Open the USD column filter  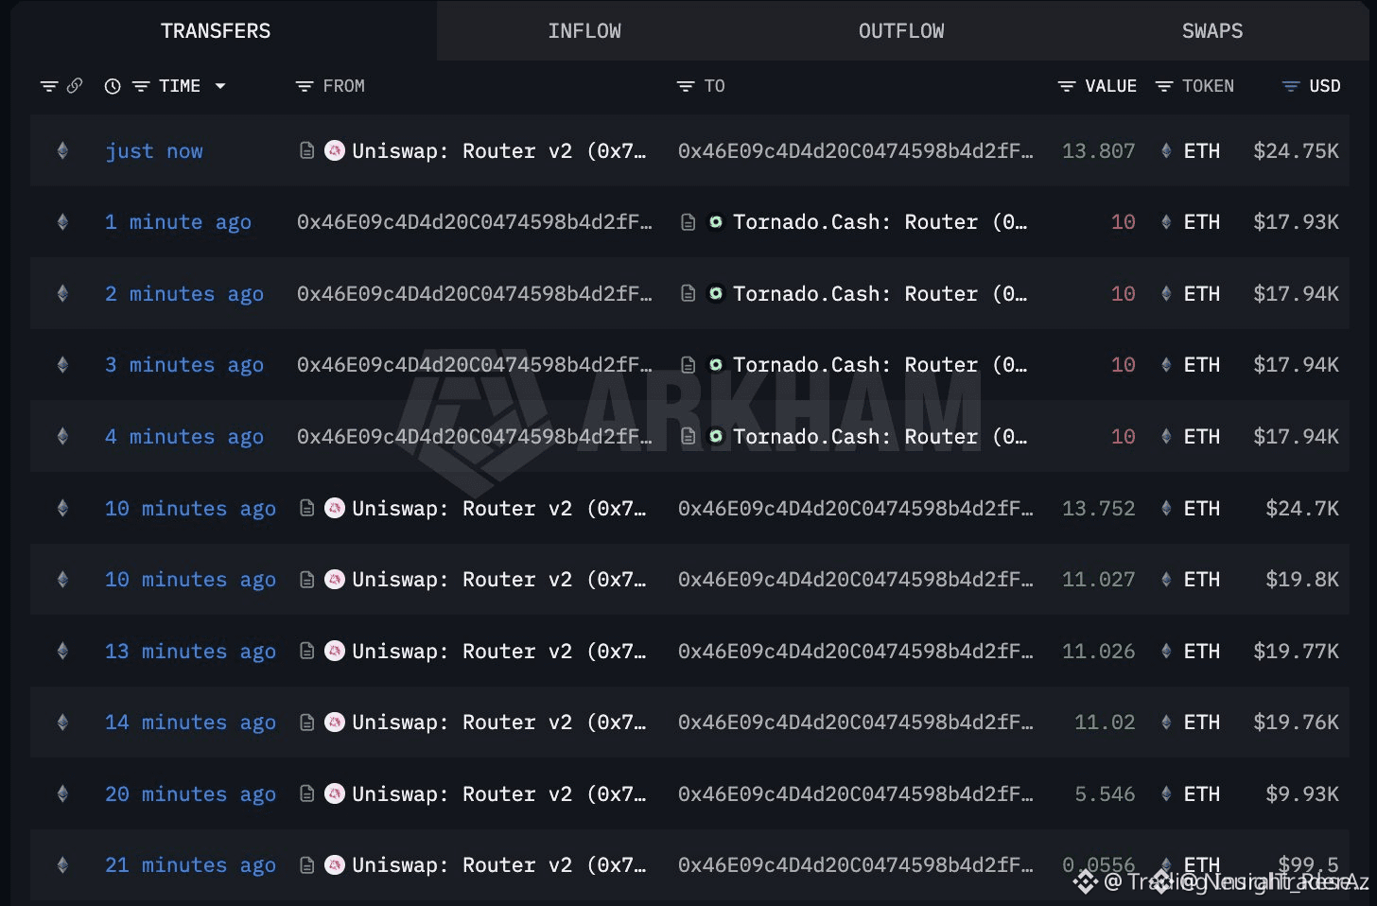[1291, 86]
